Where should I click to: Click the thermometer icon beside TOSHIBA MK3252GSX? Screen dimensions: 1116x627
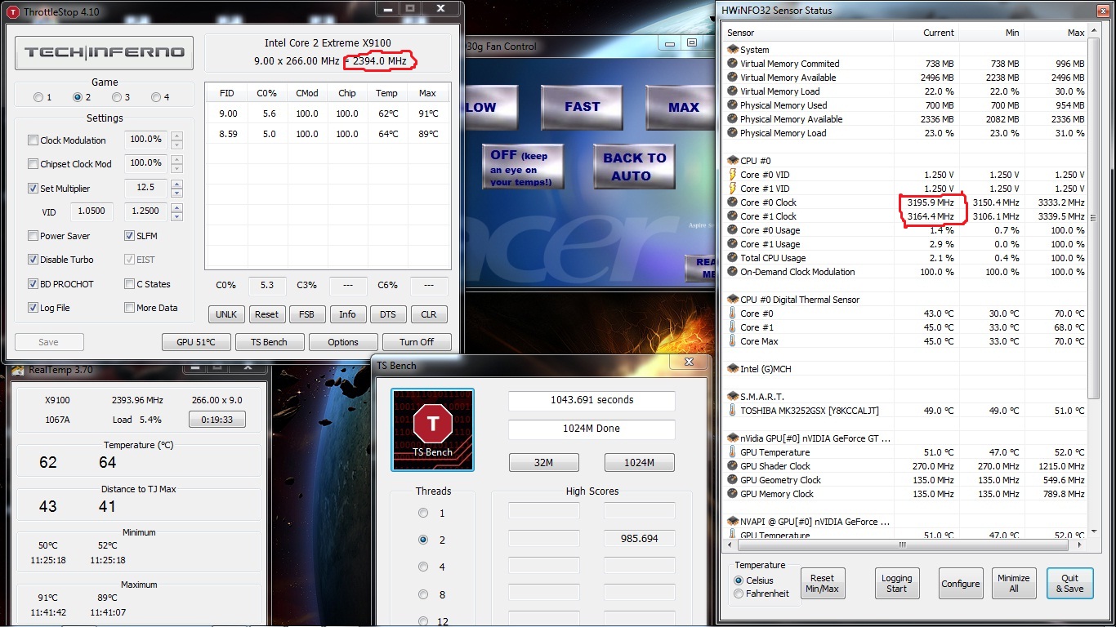coord(733,411)
